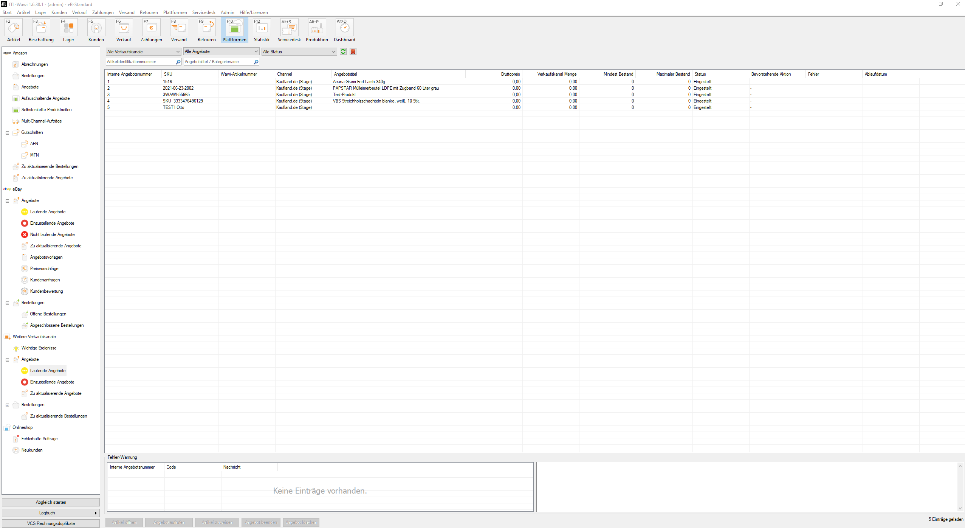Collapse the Gutschriften tree node
This screenshot has width=965, height=528.
(x=7, y=133)
